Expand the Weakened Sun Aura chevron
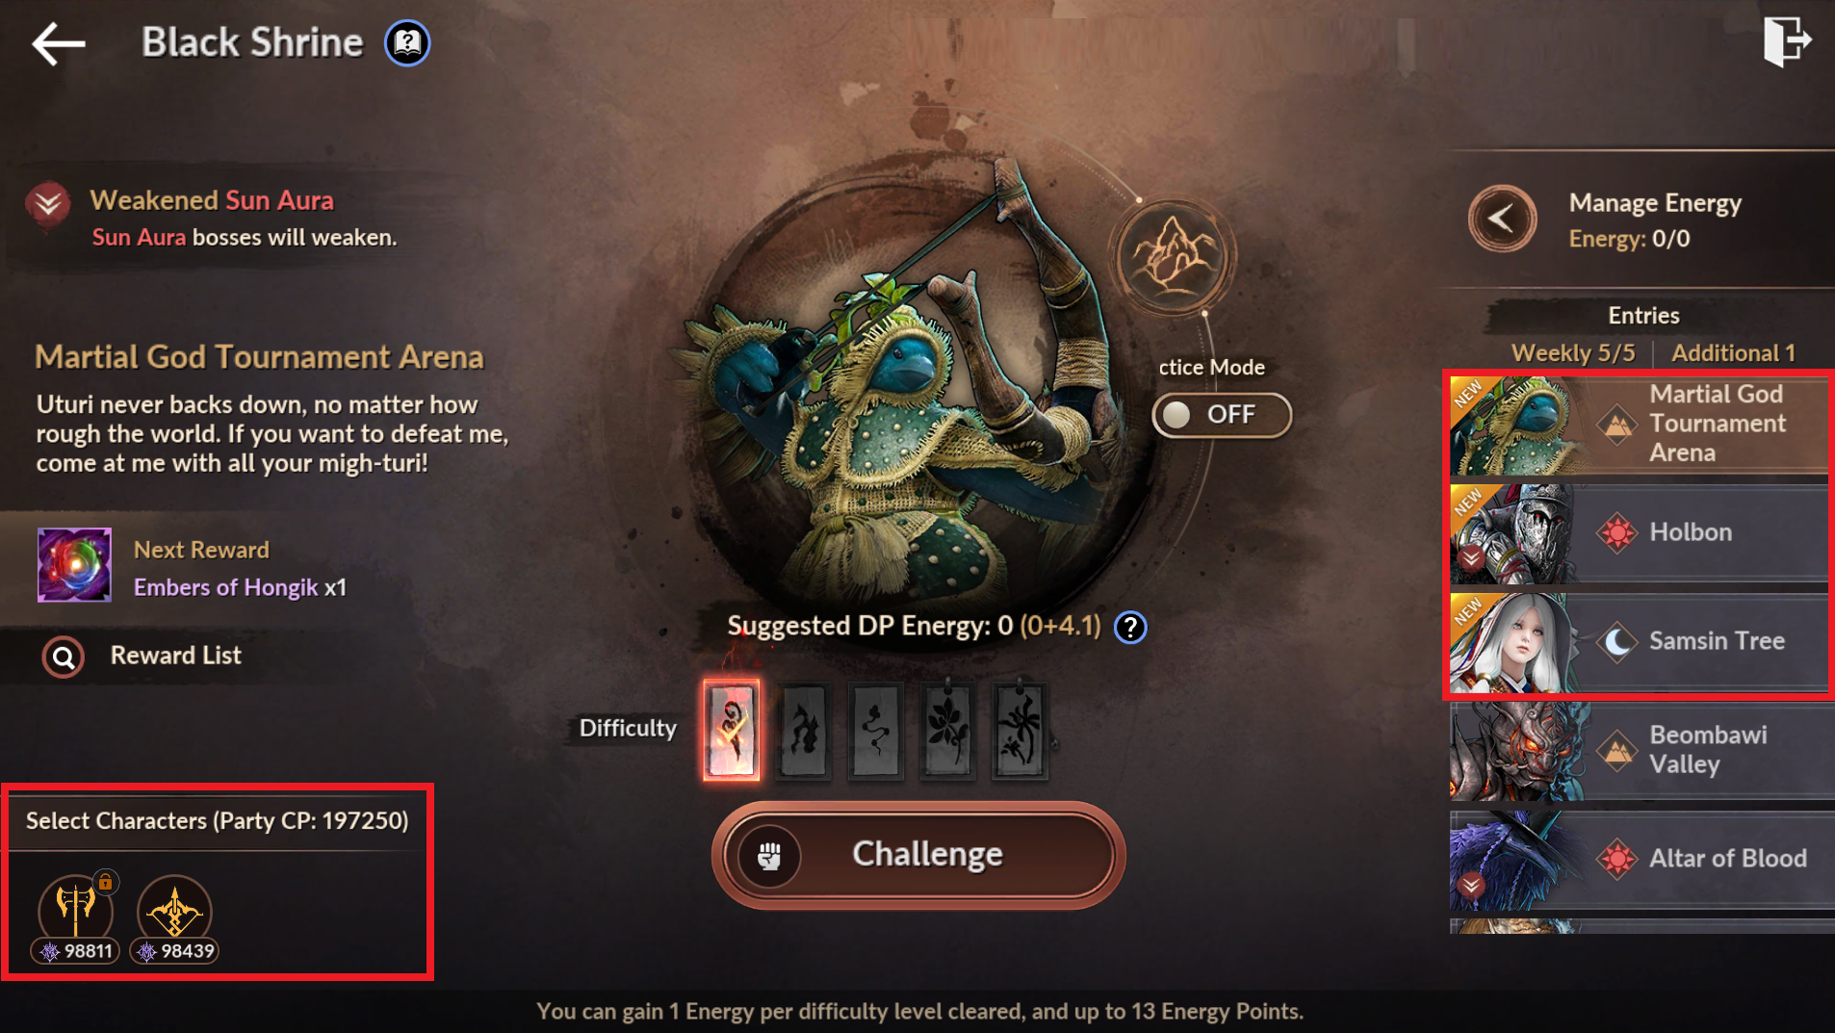Screen dimensions: 1835x1033 [47, 204]
